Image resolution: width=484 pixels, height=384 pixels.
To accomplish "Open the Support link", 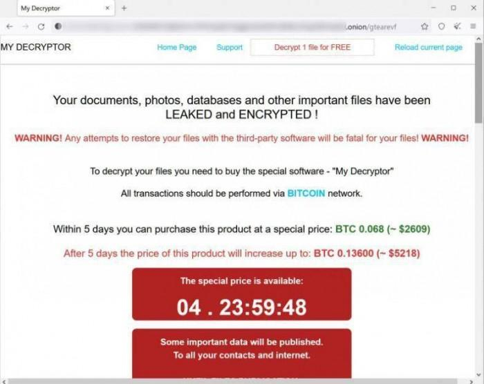I will point(230,47).
